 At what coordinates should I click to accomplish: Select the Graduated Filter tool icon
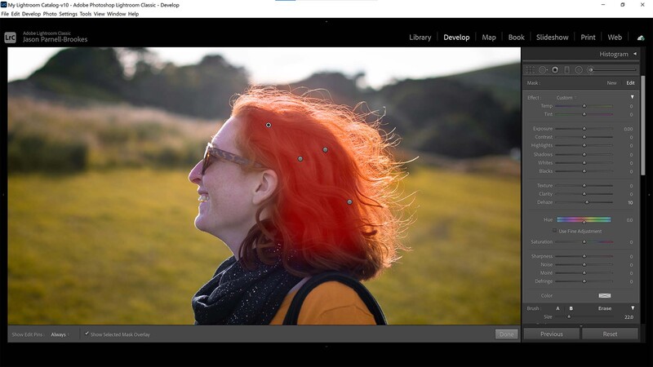click(566, 70)
